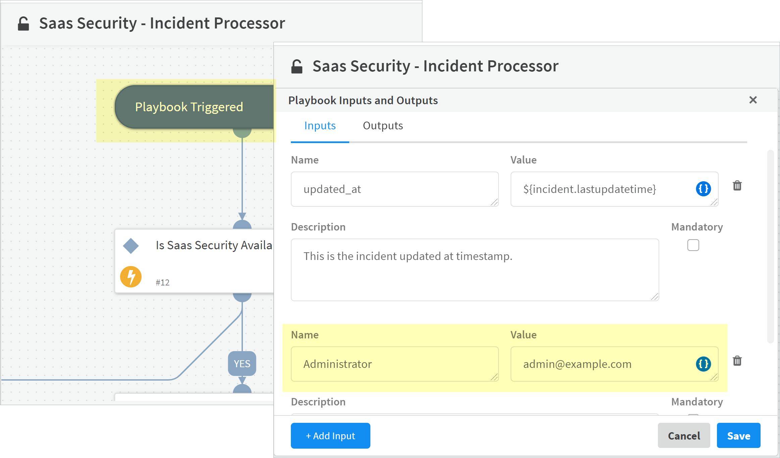
Task: Click the curly braces icon for Administrator value
Action: pyautogui.click(x=703, y=364)
